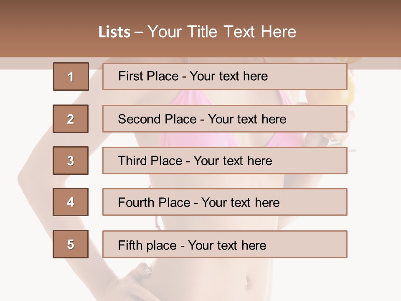Click the word Third in the list
The image size is (401, 301).
[133, 161]
